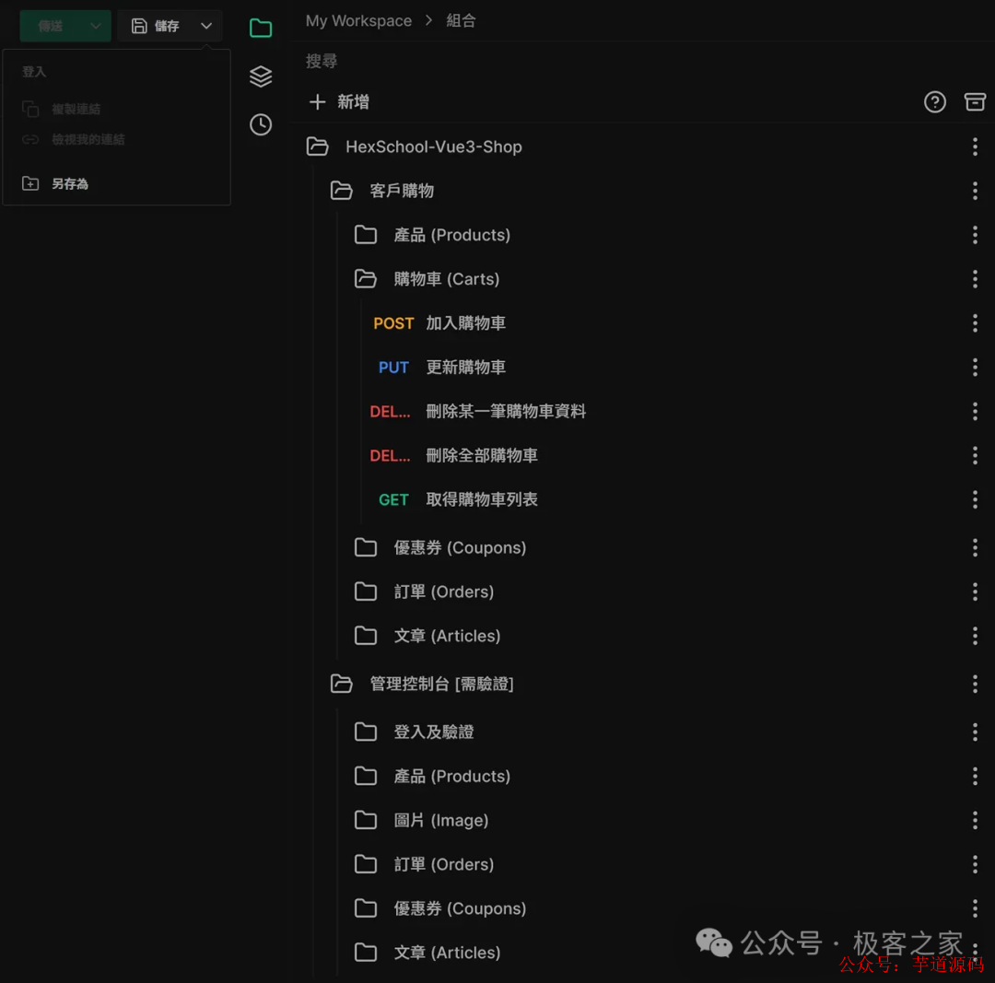Open more options for 登入及驗證 folder
Image resolution: width=995 pixels, height=983 pixels.
[x=975, y=731]
